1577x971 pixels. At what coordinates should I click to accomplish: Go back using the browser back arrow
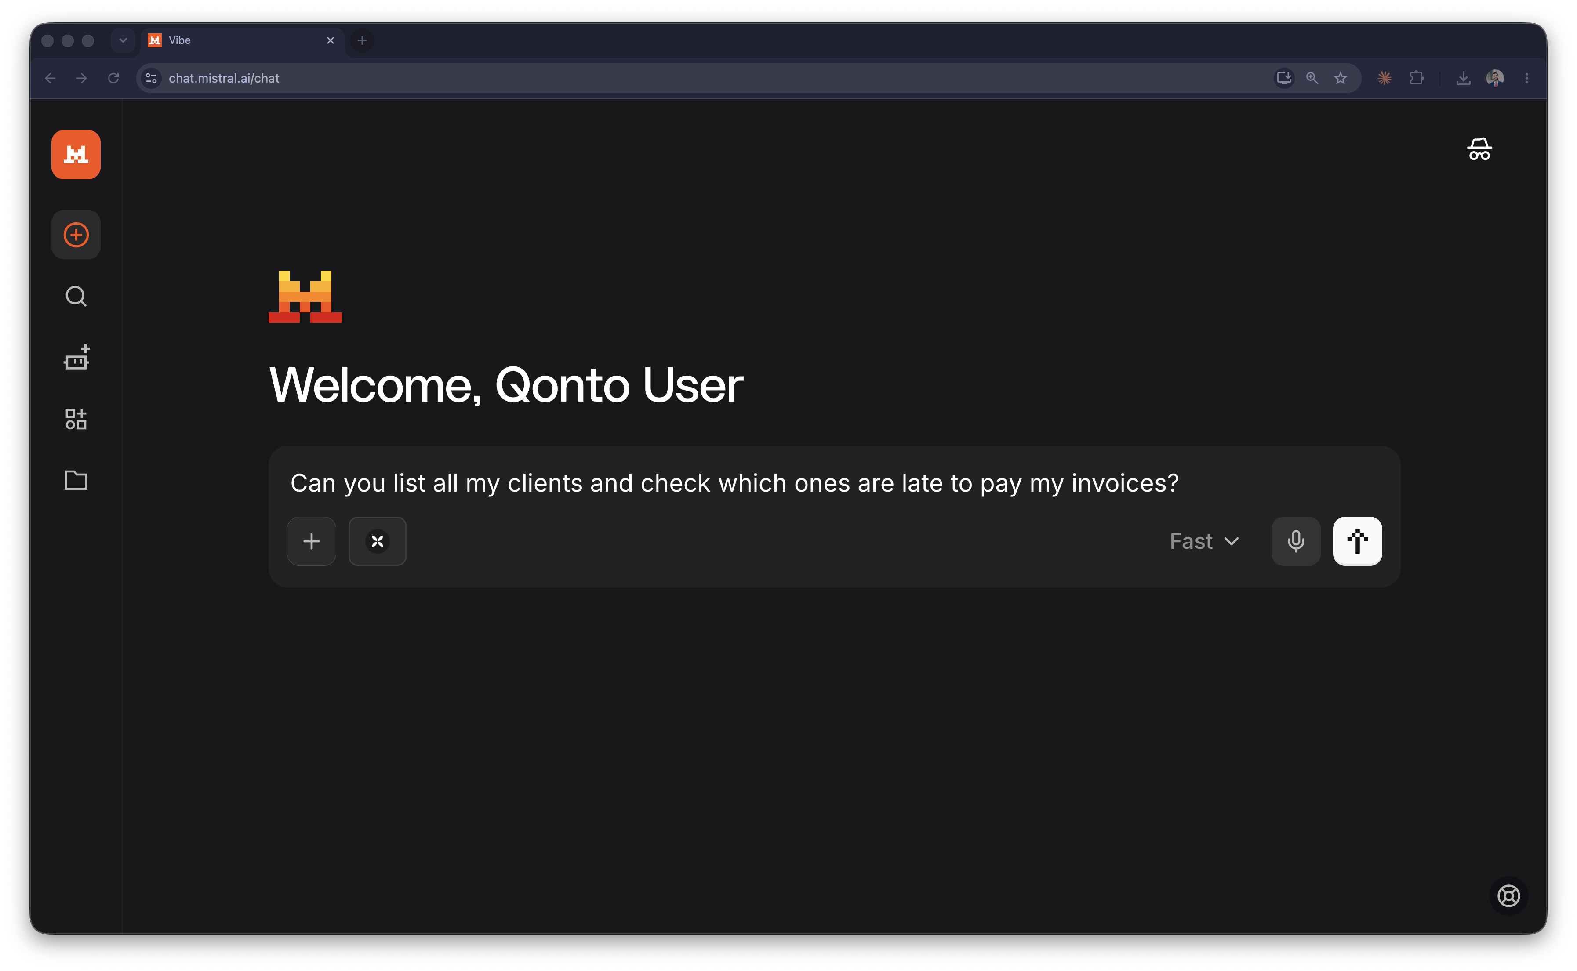50,78
